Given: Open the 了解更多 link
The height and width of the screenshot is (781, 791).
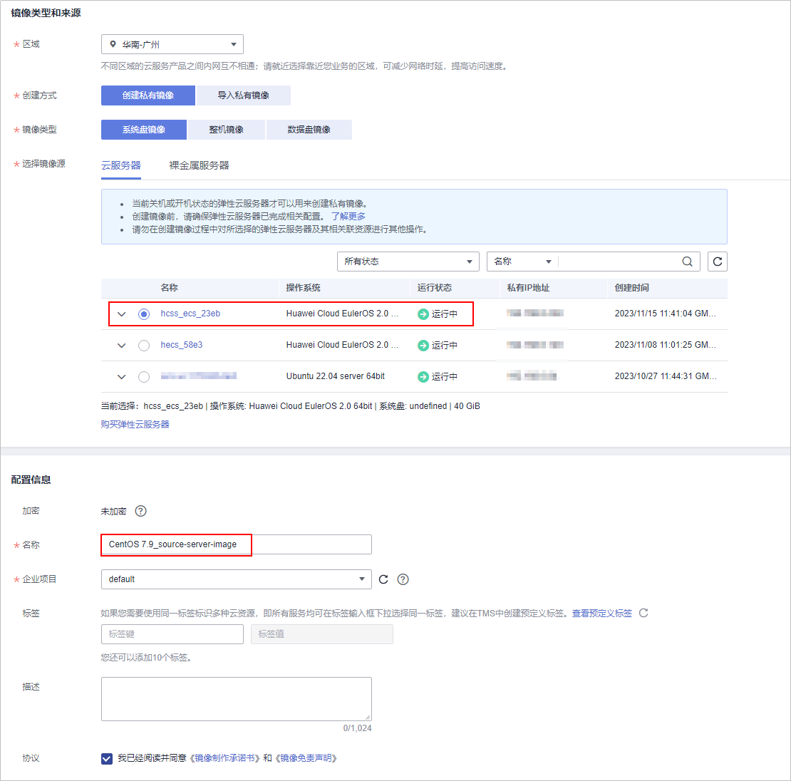Looking at the screenshot, I should tap(348, 217).
